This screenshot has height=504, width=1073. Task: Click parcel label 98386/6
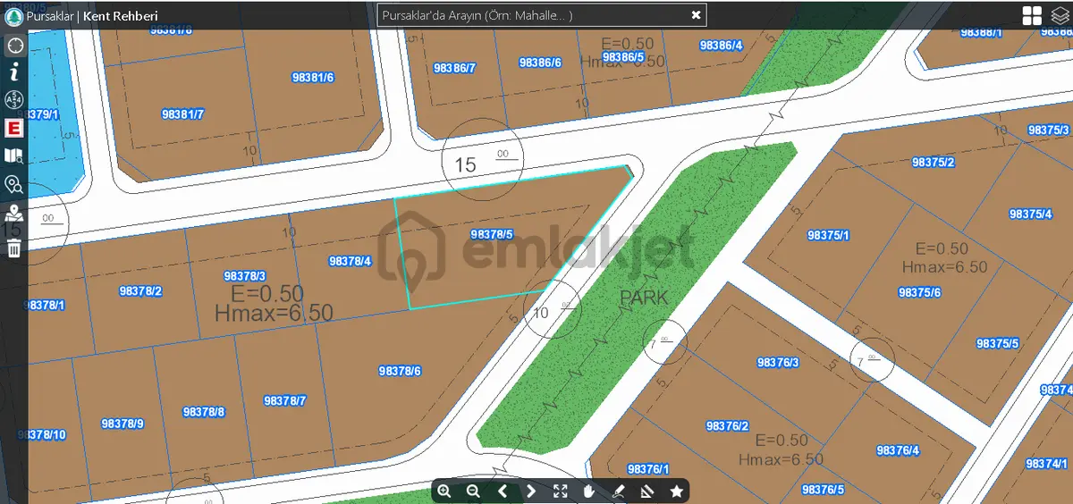[540, 63]
